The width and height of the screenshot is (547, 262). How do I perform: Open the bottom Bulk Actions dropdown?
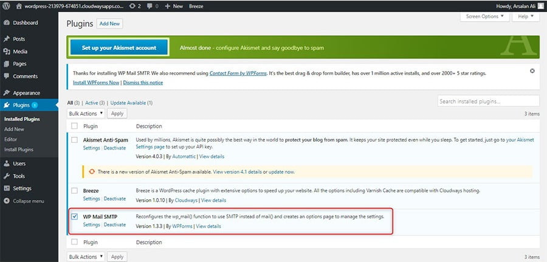(x=86, y=257)
